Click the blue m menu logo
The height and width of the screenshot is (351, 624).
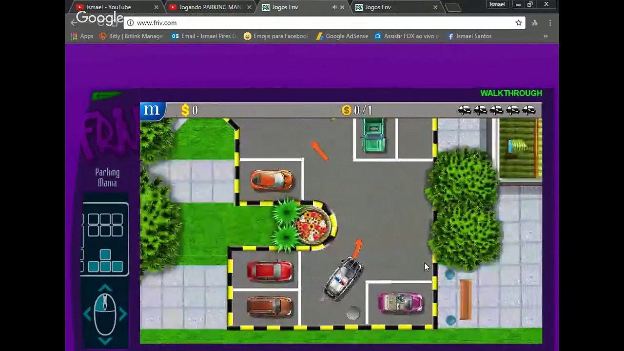(153, 110)
